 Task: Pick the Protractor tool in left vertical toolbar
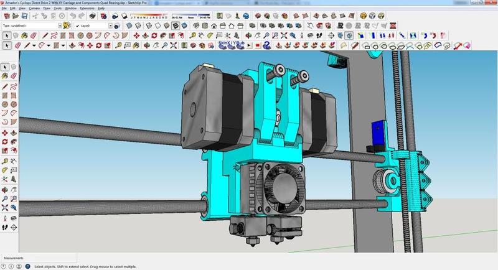coord(4,170)
